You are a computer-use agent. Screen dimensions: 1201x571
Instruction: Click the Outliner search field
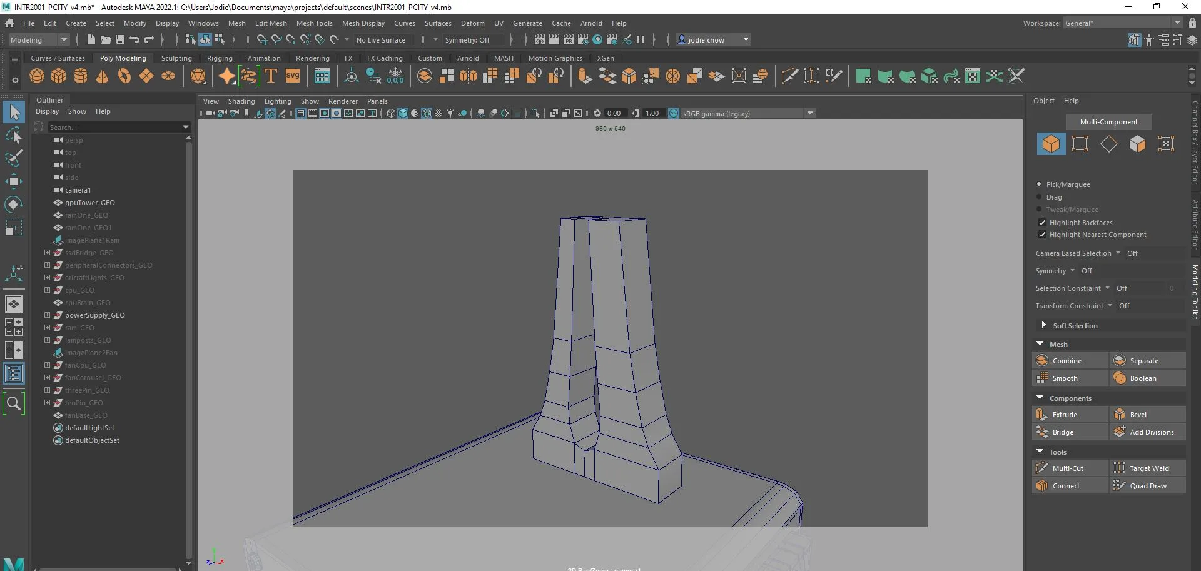(x=116, y=127)
